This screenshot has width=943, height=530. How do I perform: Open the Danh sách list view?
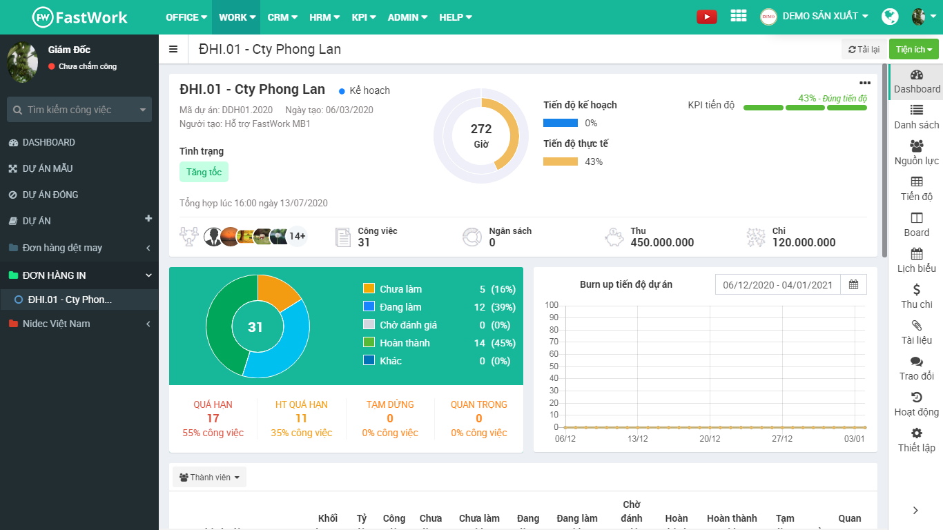tap(917, 118)
